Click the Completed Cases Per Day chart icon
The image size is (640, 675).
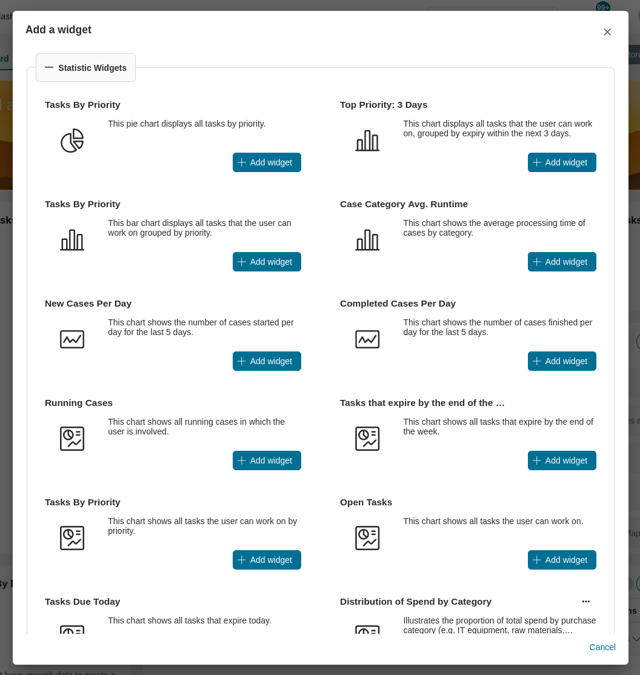367,339
